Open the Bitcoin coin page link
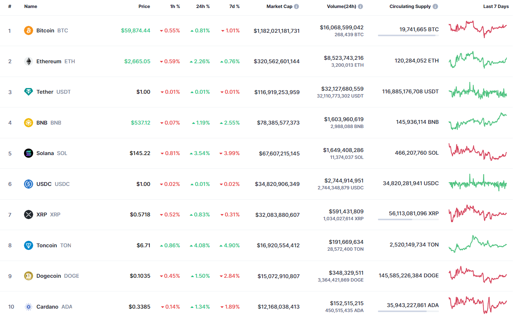This screenshot has height=317, width=517. click(x=52, y=30)
